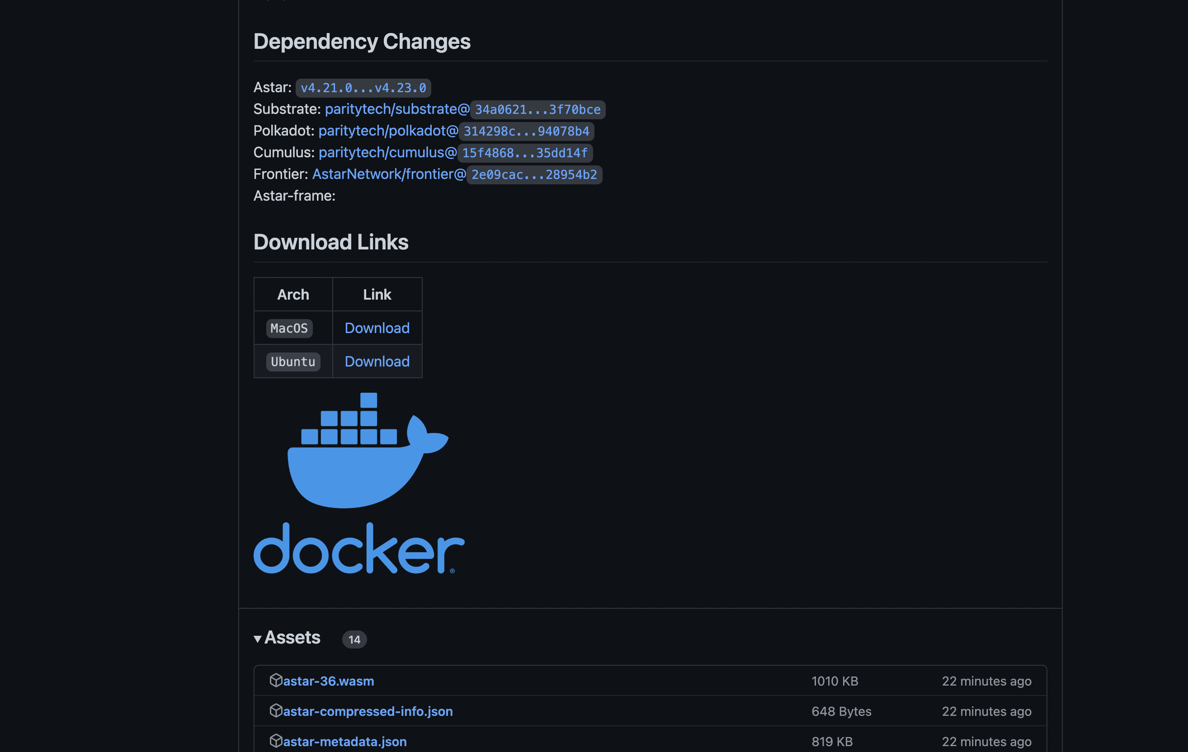
Task: Download the astar-36.wasm asset file
Action: (329, 681)
